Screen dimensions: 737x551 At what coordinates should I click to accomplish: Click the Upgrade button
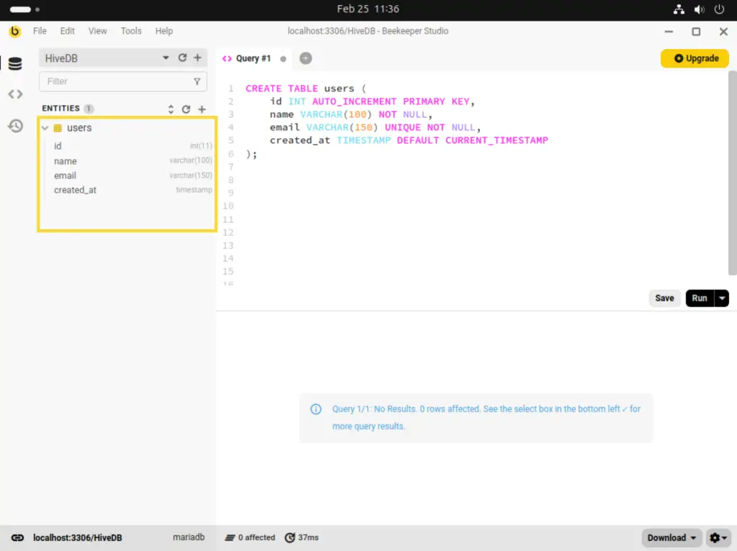694,58
